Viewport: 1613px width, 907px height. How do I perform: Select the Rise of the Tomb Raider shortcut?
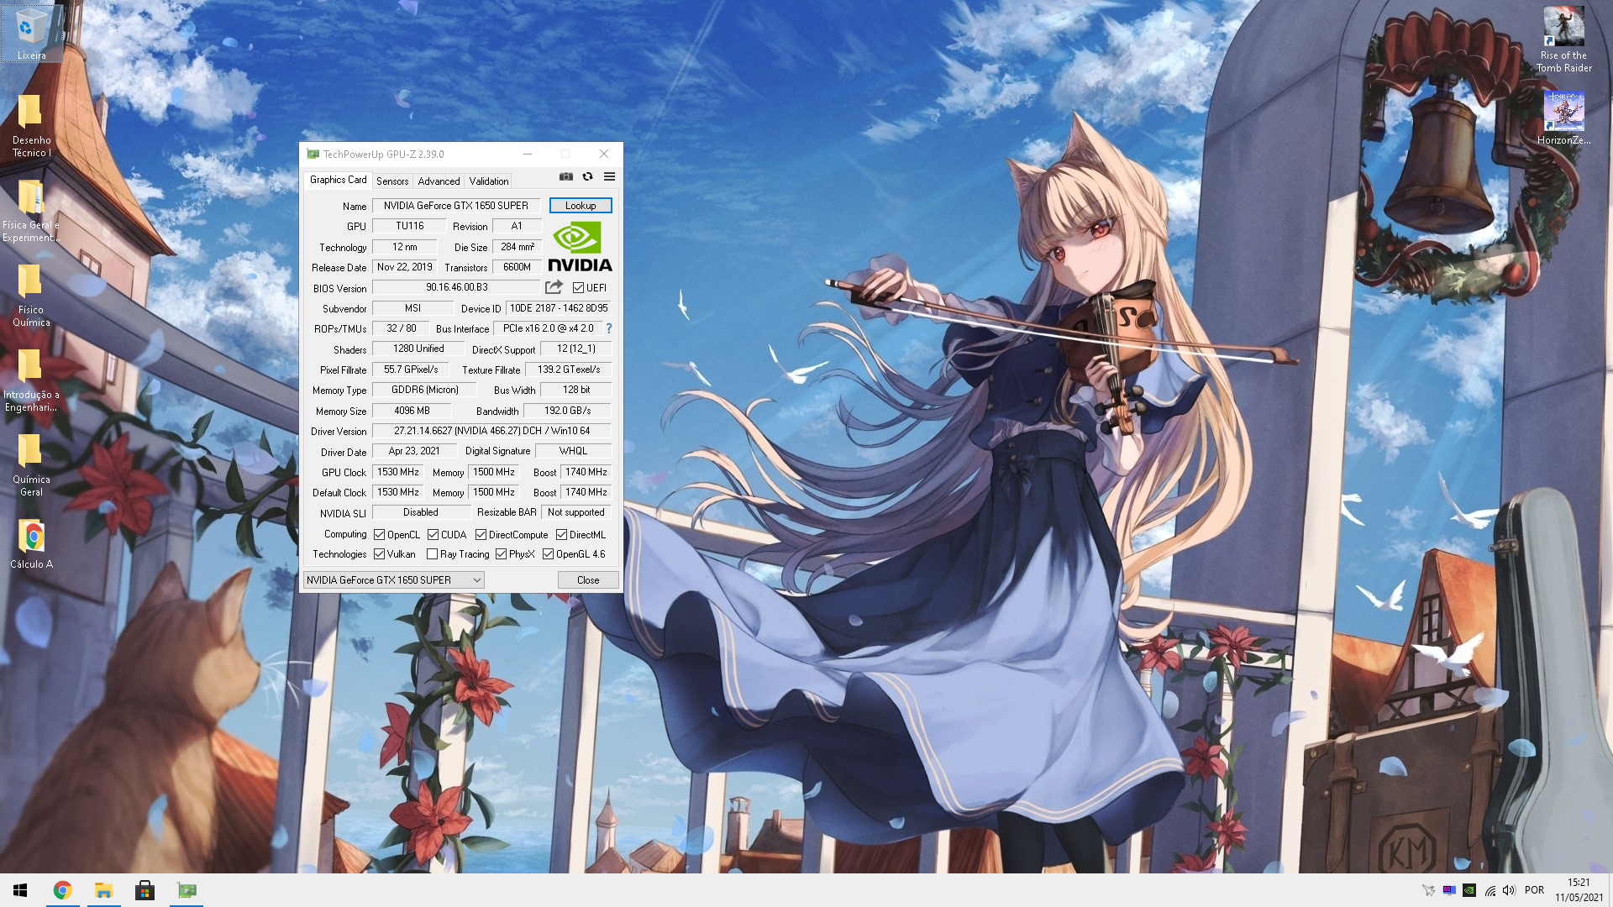coord(1563,39)
